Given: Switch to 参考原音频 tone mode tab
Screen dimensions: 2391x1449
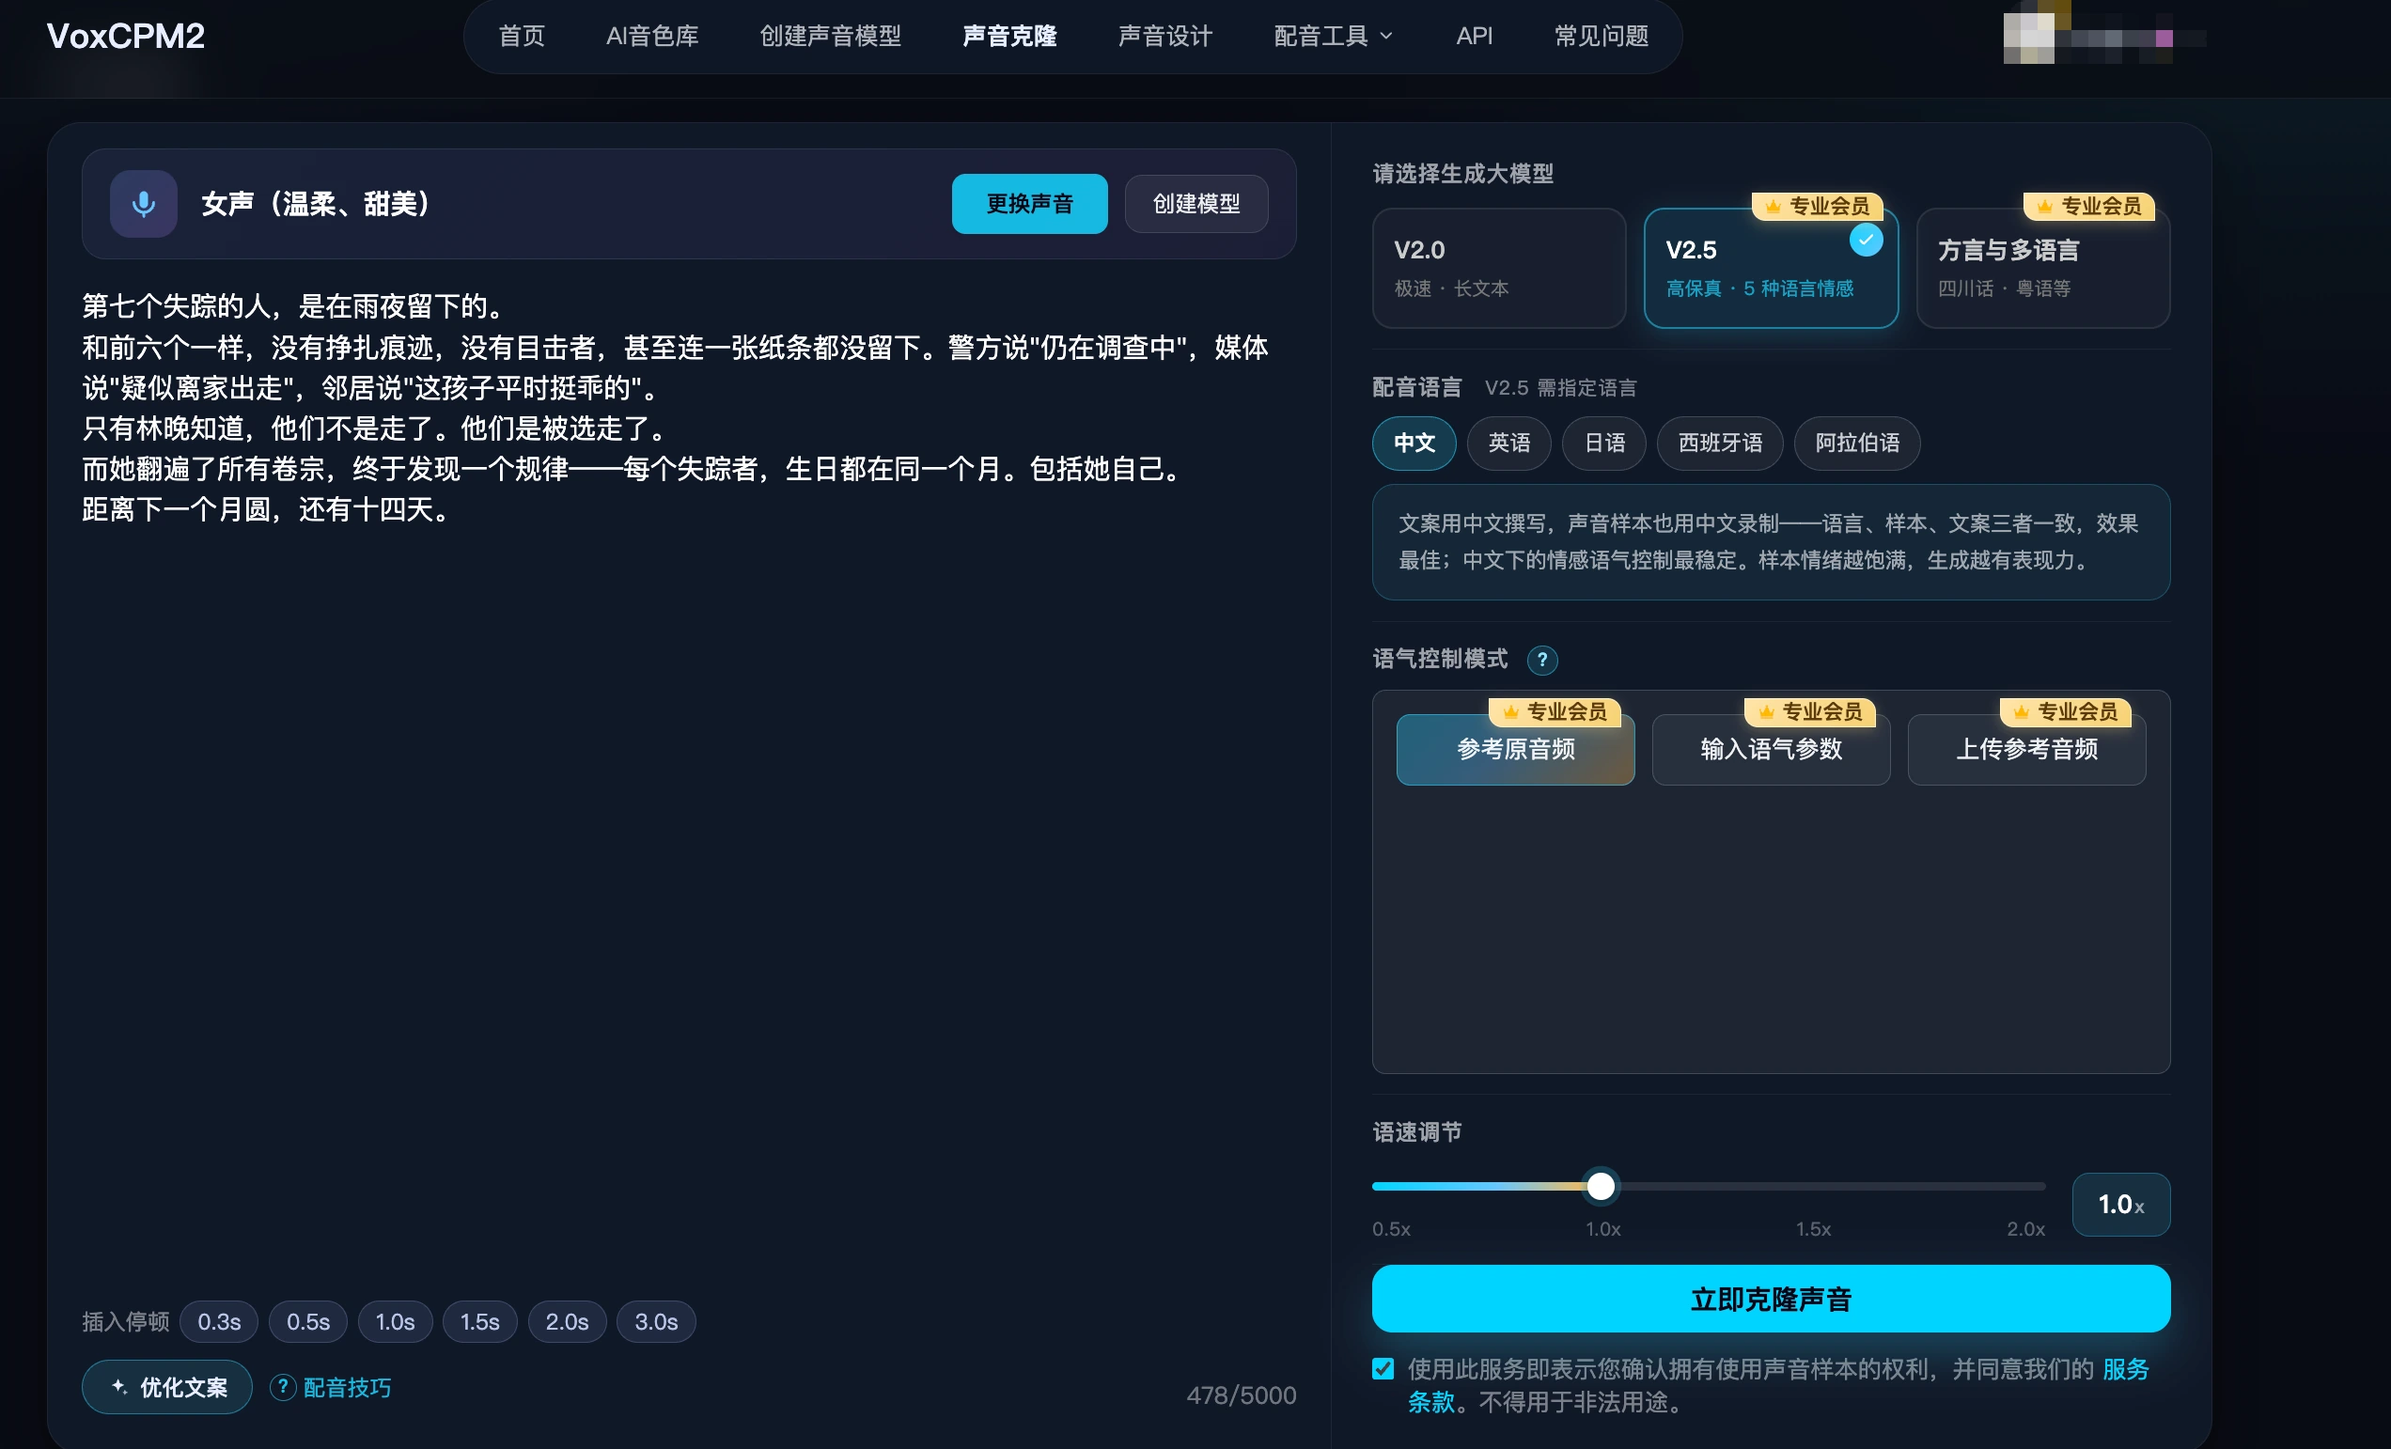Looking at the screenshot, I should 1515,749.
